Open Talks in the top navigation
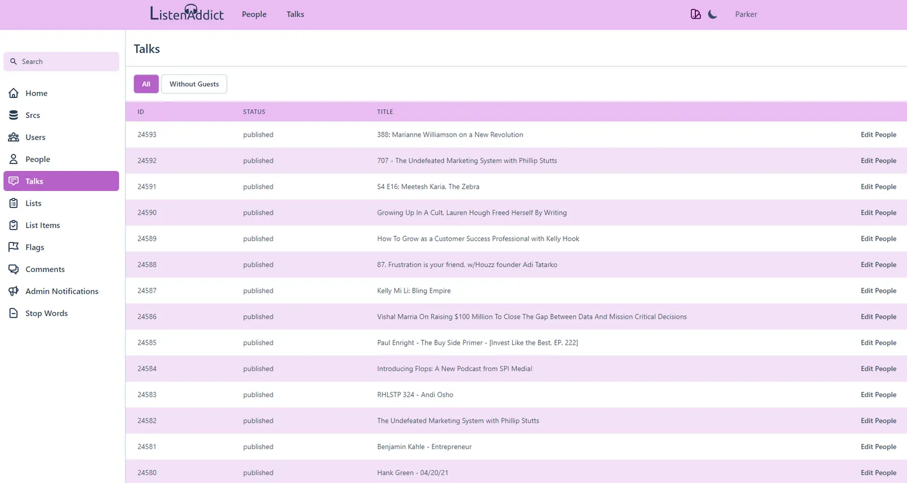 coord(295,15)
